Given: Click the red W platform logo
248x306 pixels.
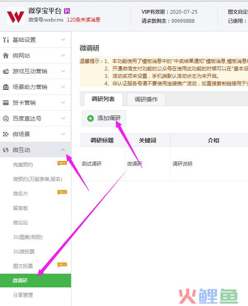Looking at the screenshot, I should pyautogui.click(x=16, y=16).
